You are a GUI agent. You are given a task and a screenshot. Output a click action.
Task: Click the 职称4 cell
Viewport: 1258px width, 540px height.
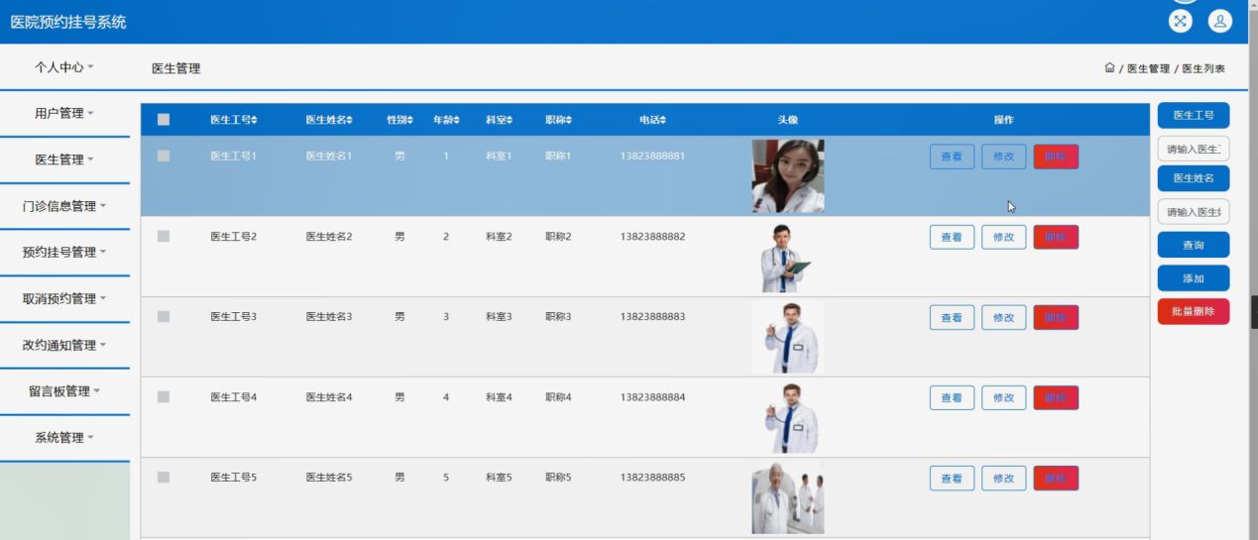pyautogui.click(x=558, y=396)
